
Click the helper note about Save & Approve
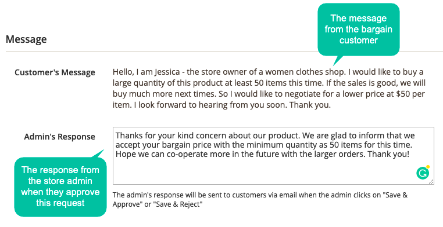pyautogui.click(x=260, y=199)
